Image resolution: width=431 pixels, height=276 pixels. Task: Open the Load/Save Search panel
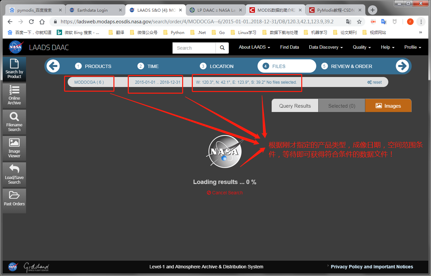[14, 174]
